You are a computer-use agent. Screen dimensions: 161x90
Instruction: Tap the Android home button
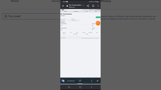pyautogui.click(x=80, y=87)
